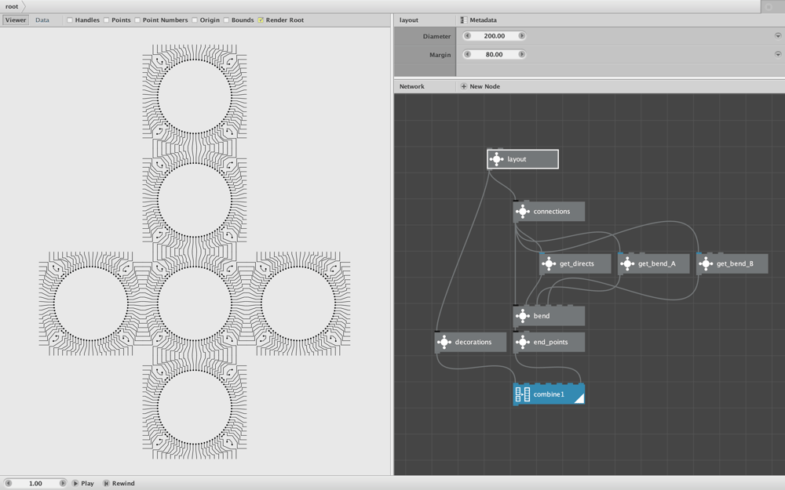The height and width of the screenshot is (490, 785).
Task: Click the Metadata icon
Action: coord(464,20)
